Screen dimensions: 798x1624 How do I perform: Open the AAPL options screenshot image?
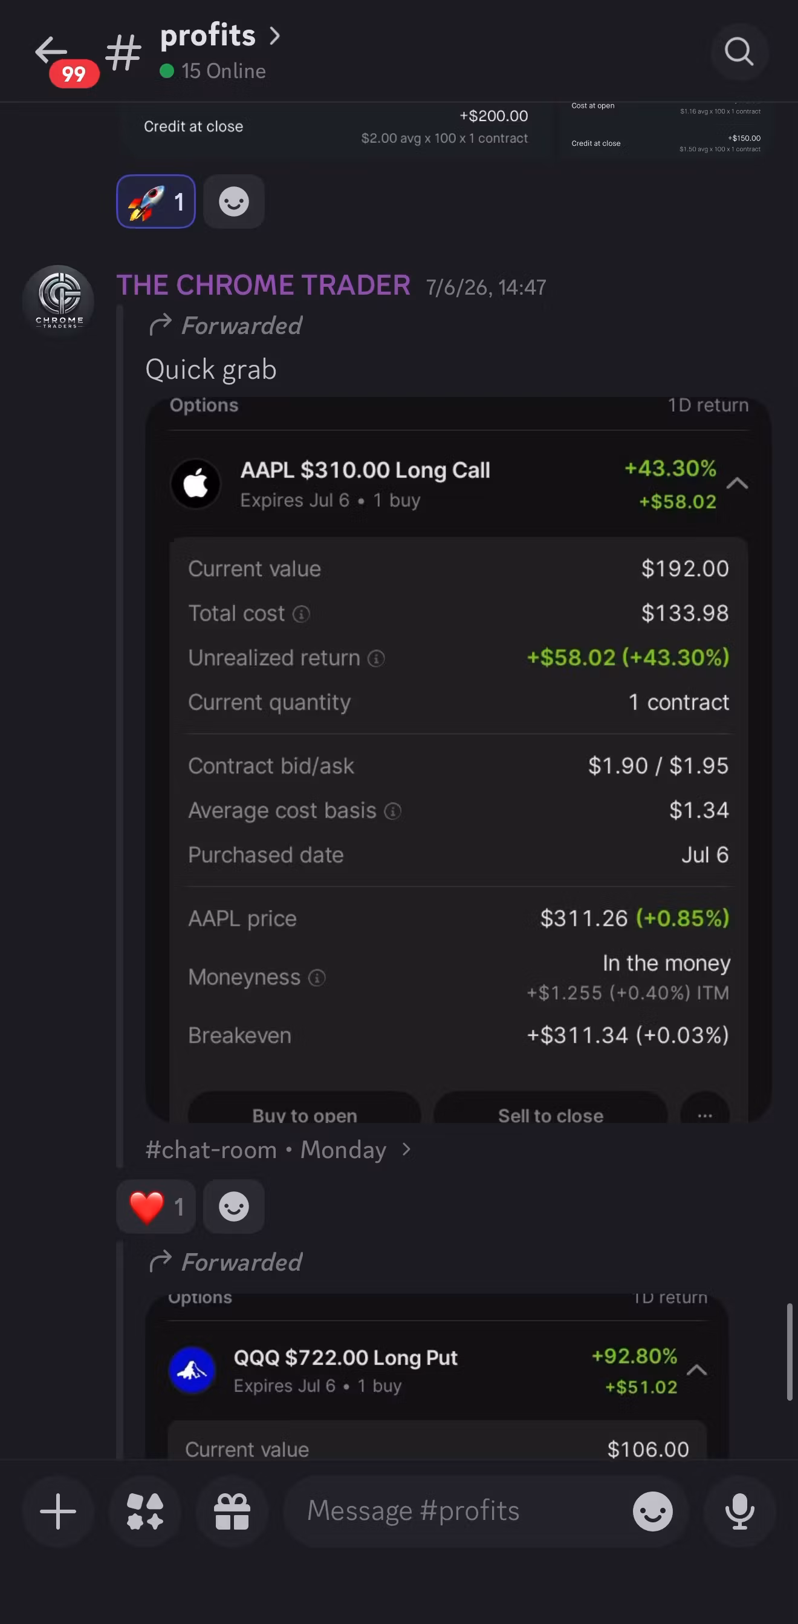458,760
